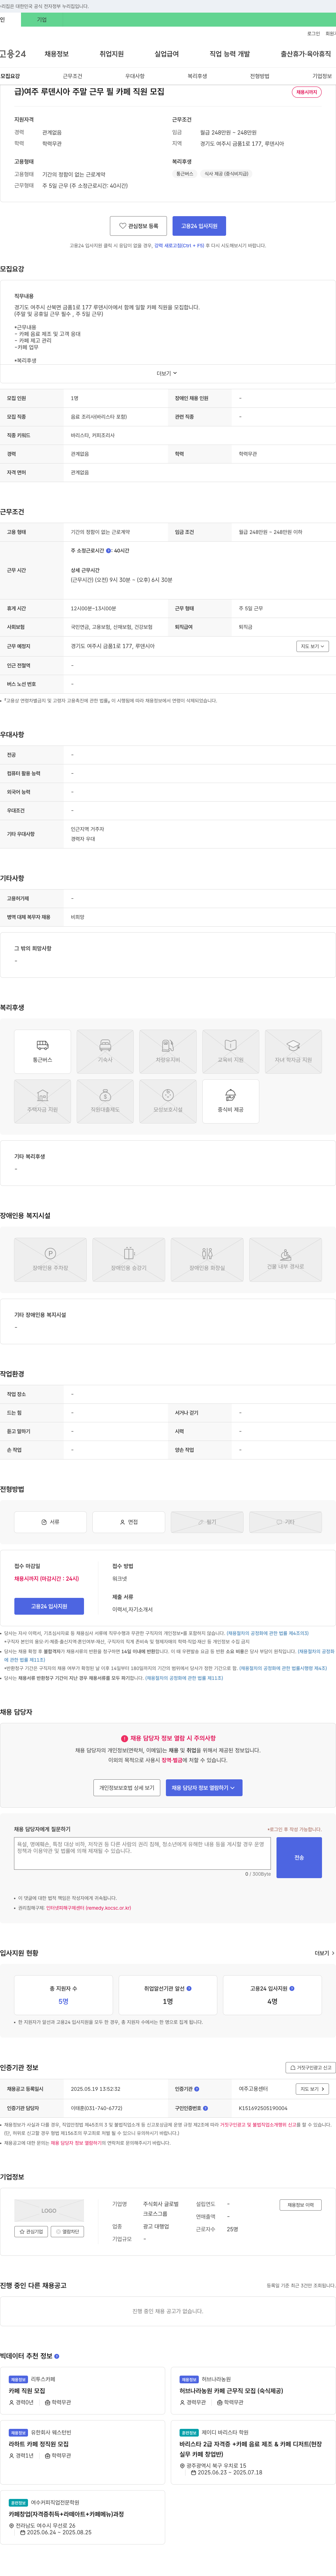The height and width of the screenshot is (2576, 336).
Task: Select the 기타 screening method box
Action: (286, 1522)
